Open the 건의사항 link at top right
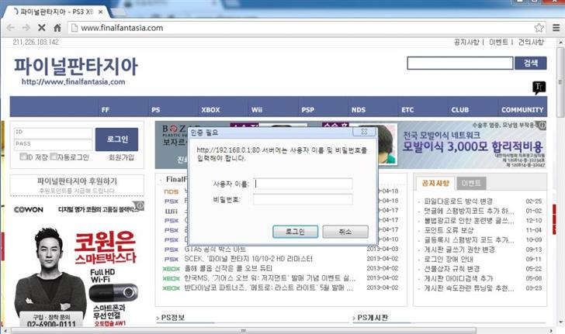 [531, 42]
